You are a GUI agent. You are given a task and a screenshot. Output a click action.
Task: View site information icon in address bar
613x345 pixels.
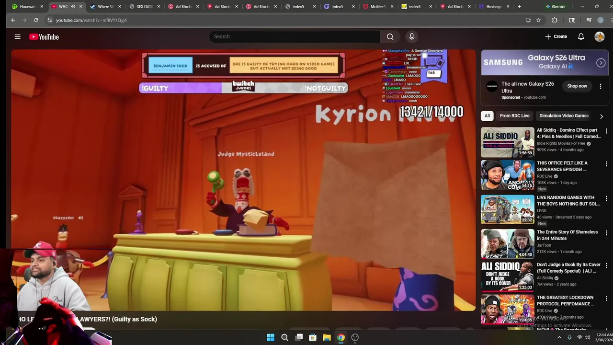49,20
